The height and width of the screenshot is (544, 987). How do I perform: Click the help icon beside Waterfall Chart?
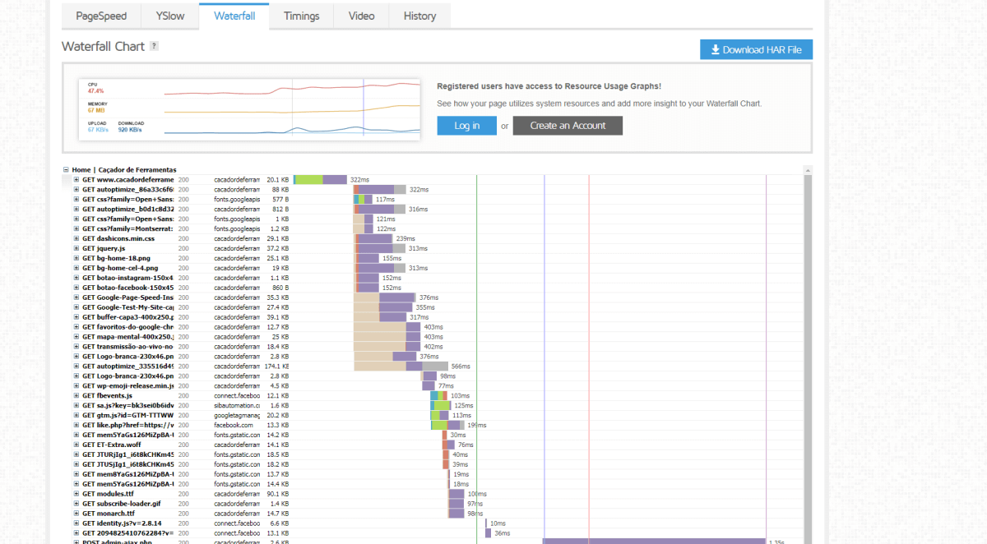[154, 47]
